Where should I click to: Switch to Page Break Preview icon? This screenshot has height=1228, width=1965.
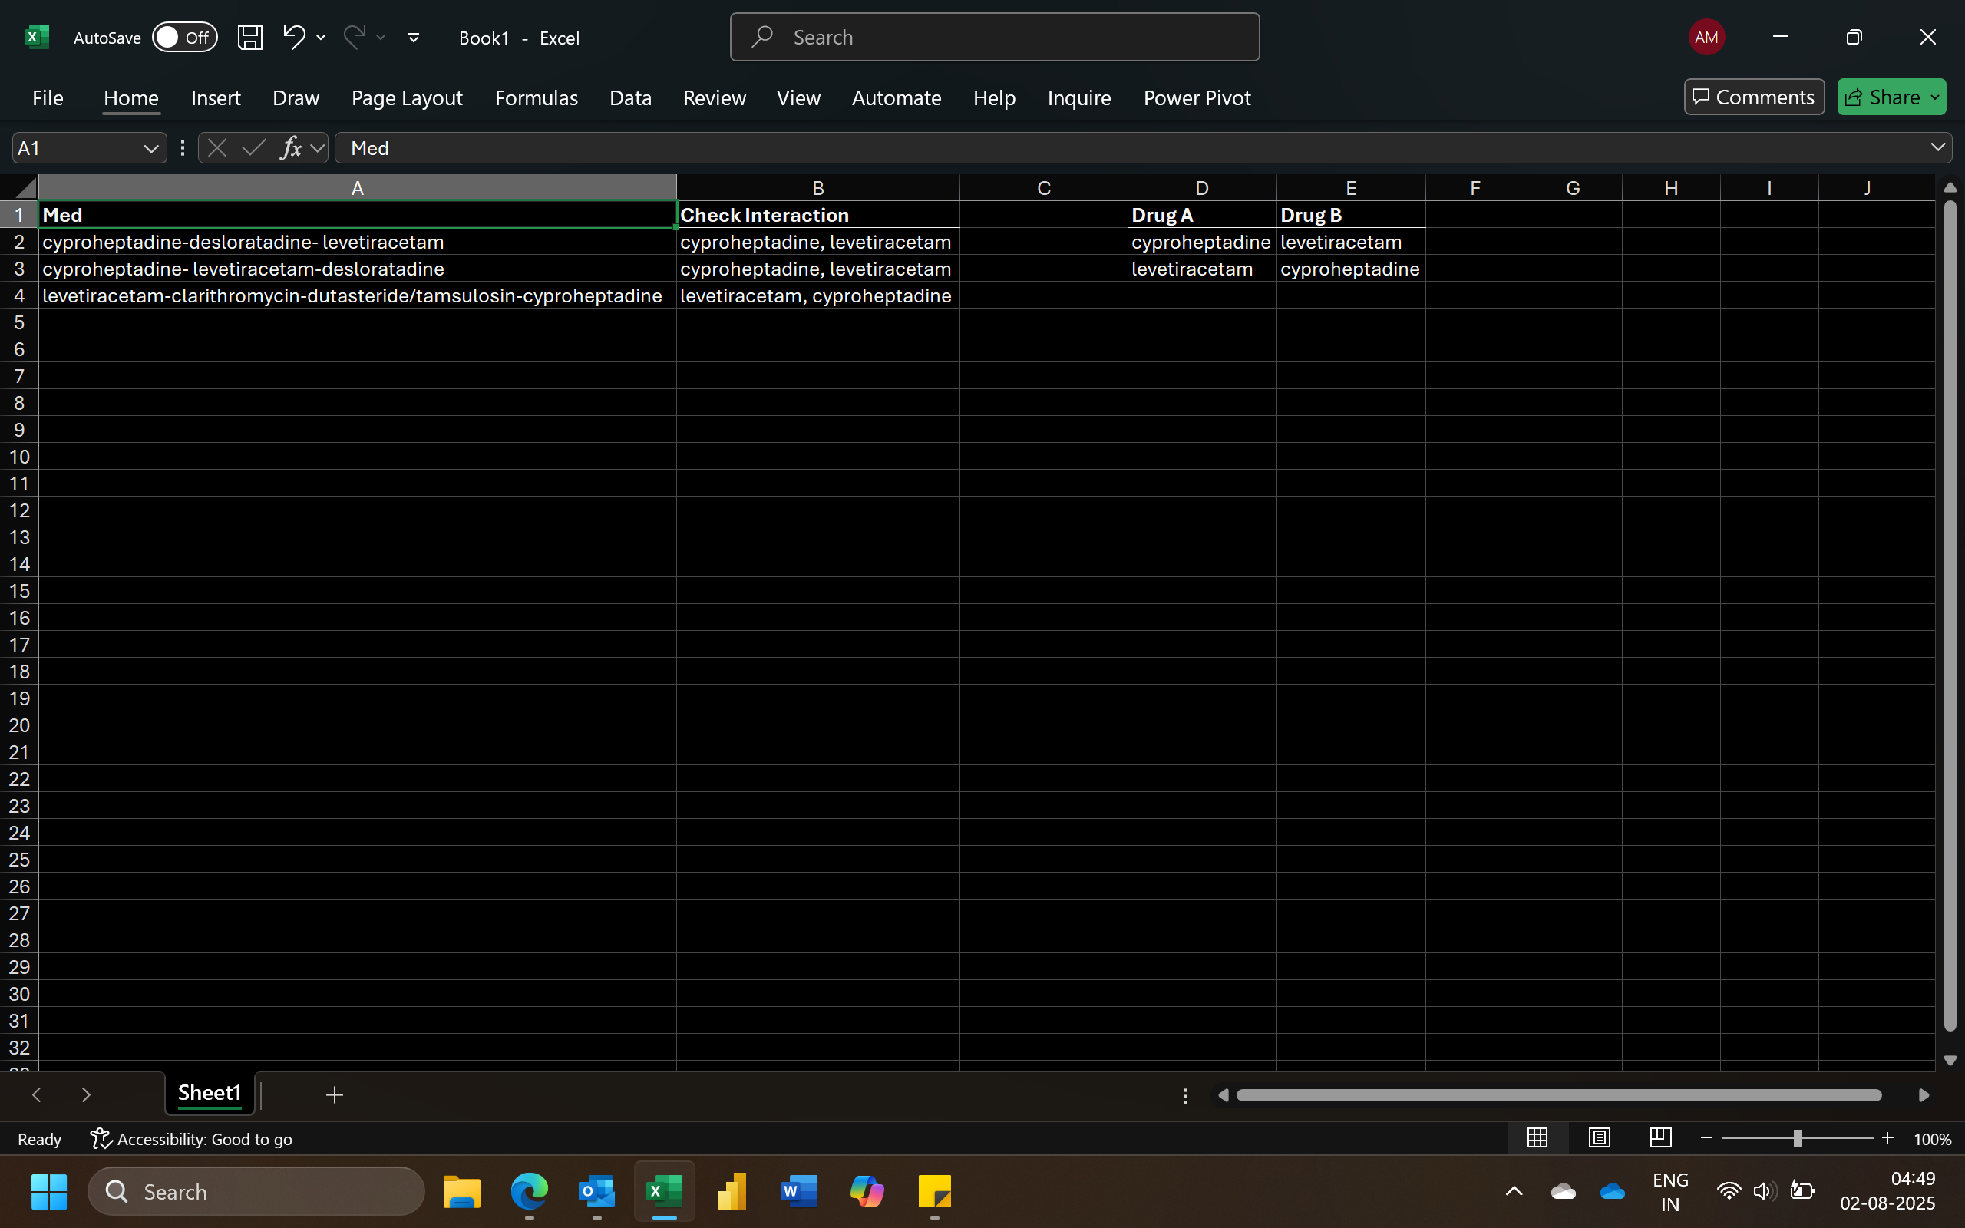pyautogui.click(x=1660, y=1138)
